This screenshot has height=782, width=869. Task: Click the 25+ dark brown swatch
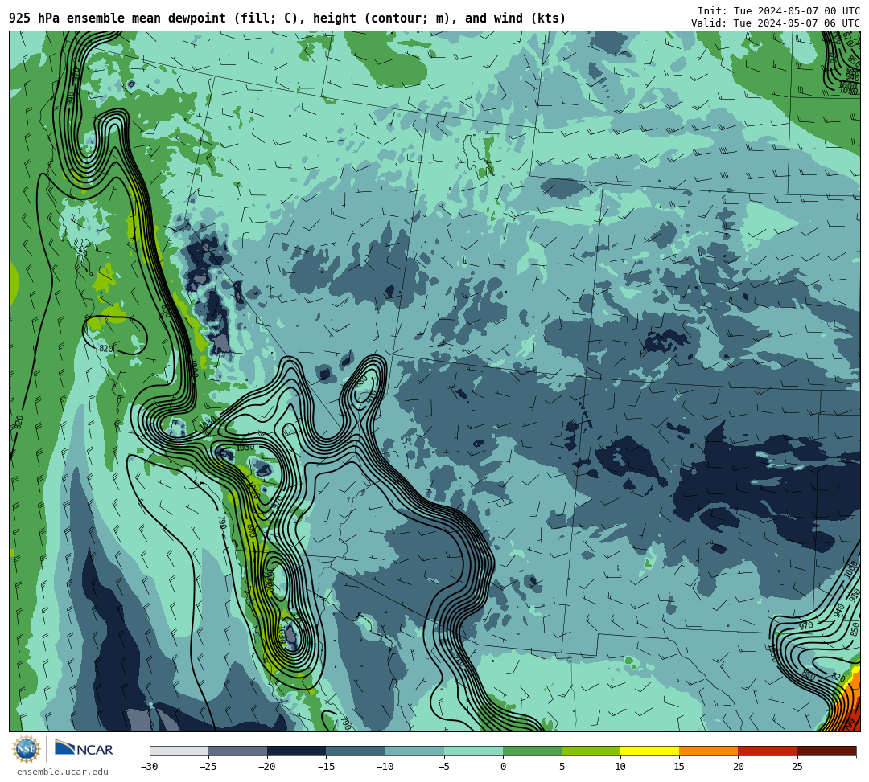click(x=827, y=751)
